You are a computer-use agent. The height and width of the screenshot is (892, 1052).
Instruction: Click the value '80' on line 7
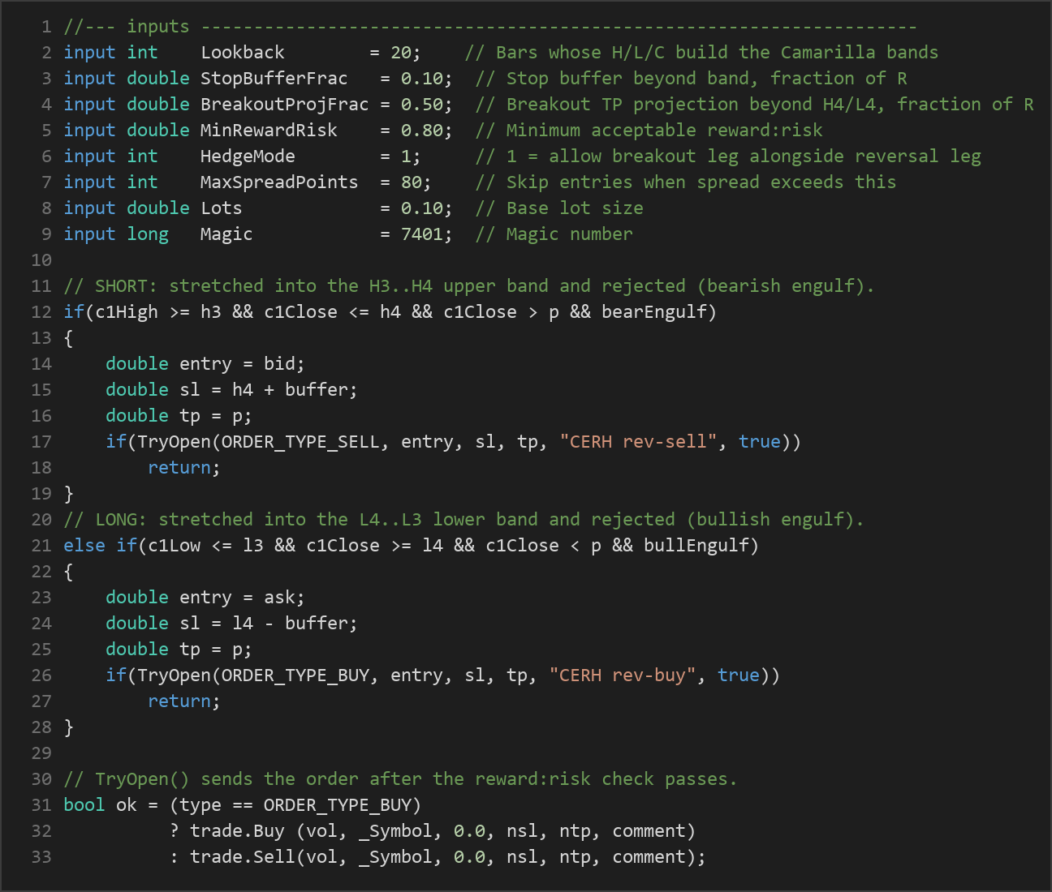[412, 182]
